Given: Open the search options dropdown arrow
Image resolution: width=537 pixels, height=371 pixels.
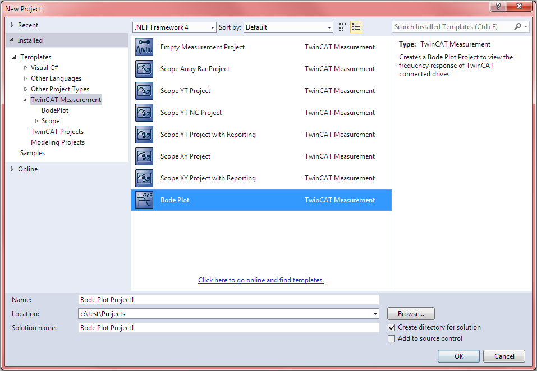Looking at the screenshot, I should (526, 27).
